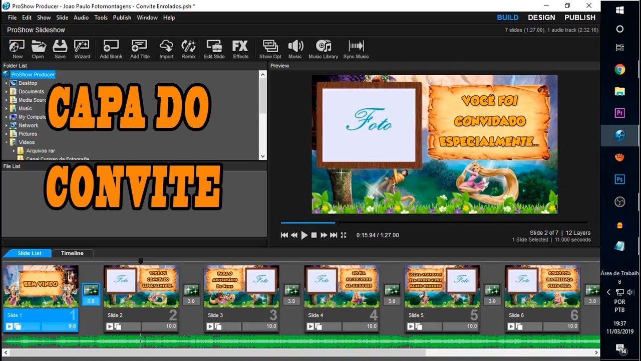Click the New show toolbar icon
The height and width of the screenshot is (361, 641).
17,49
